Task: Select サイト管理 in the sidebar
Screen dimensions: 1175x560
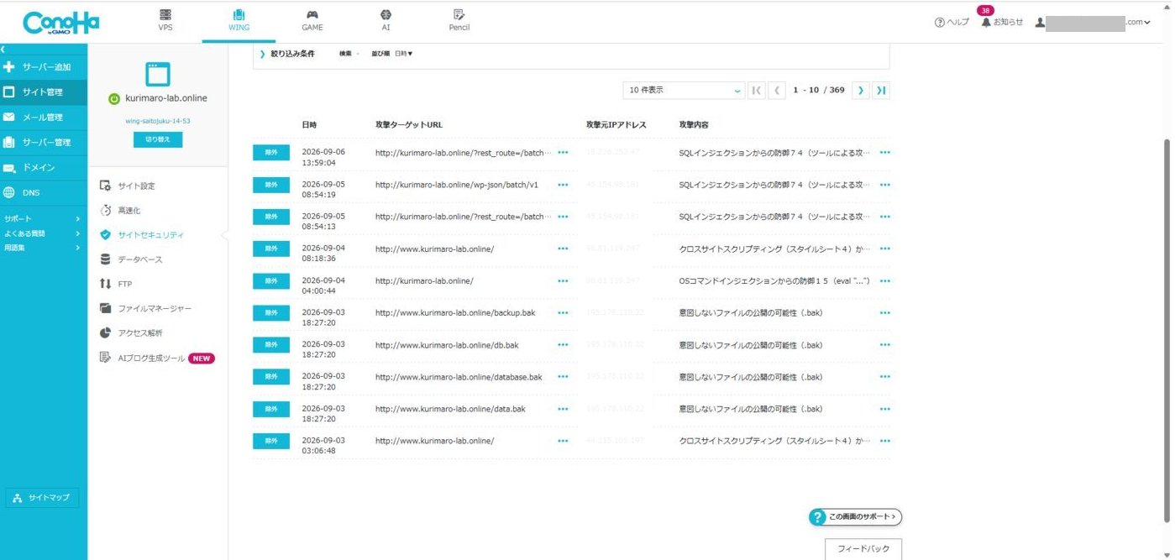Action: 44,92
